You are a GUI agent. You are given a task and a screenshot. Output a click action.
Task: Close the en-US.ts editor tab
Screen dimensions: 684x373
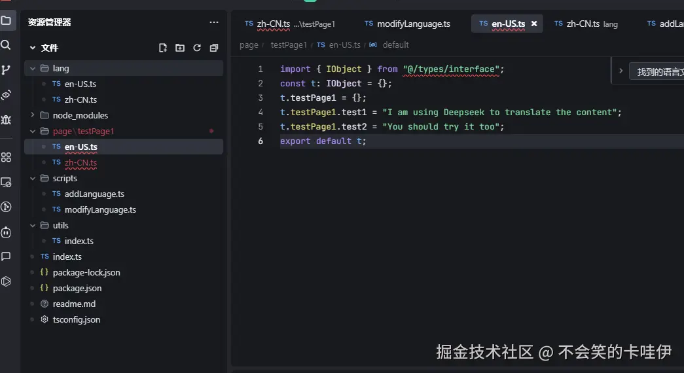click(x=534, y=24)
